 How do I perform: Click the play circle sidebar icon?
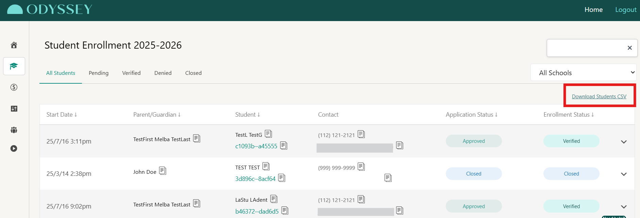(x=14, y=148)
